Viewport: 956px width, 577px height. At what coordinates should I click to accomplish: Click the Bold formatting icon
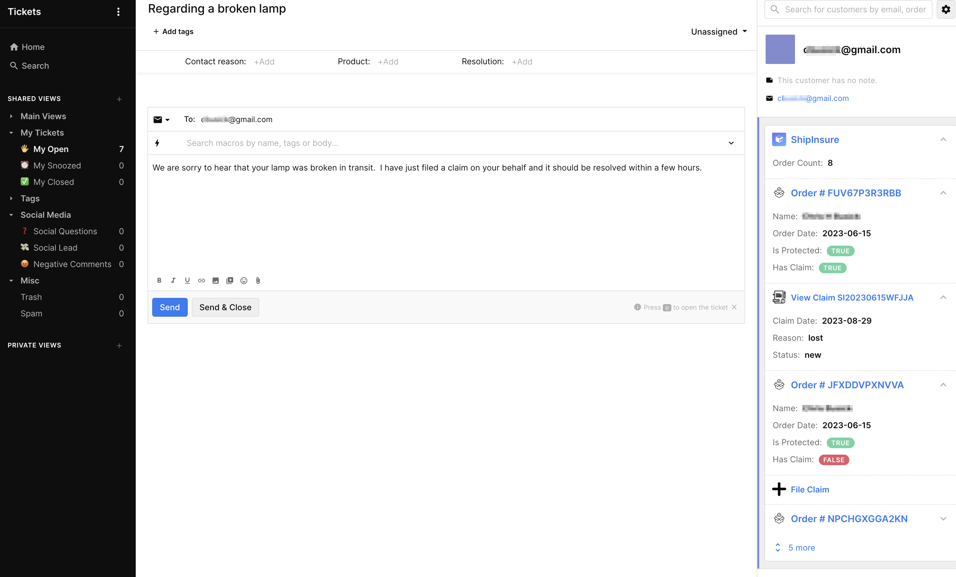click(x=159, y=280)
